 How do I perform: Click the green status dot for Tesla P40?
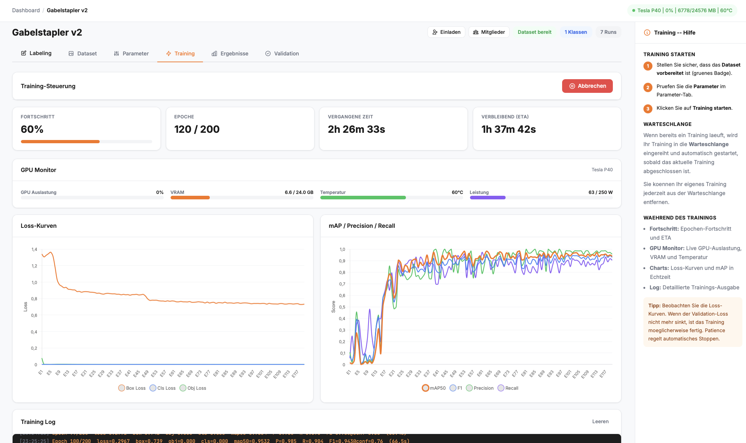tap(634, 10)
